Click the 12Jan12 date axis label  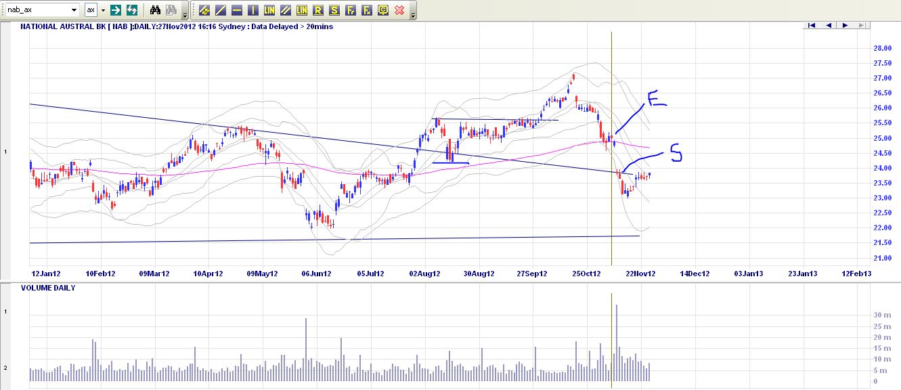(x=45, y=274)
